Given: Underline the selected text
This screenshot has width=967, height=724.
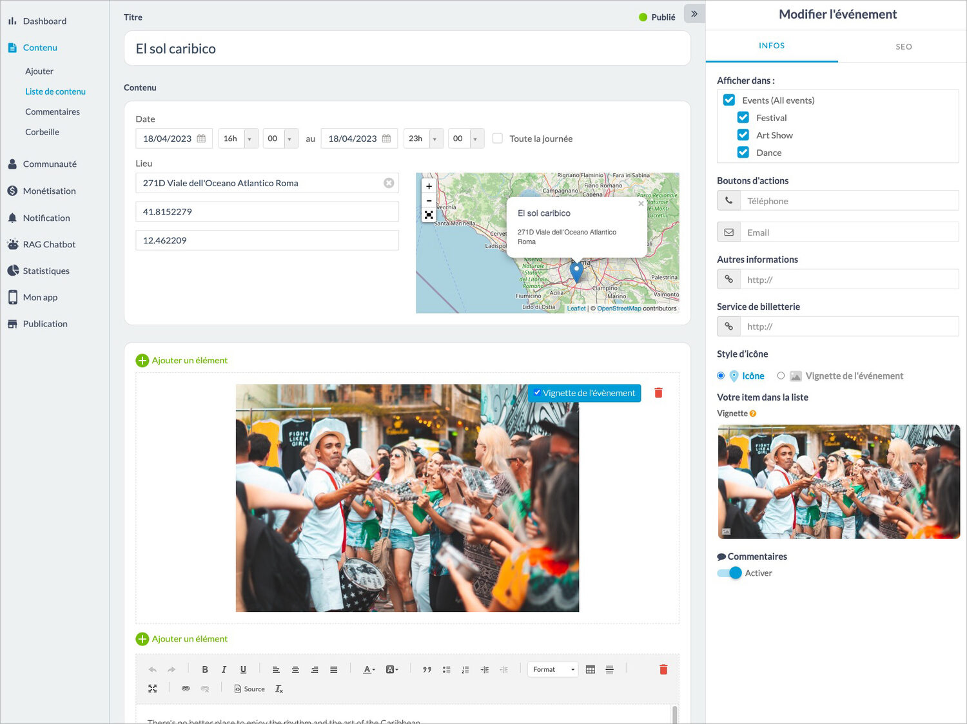Looking at the screenshot, I should pyautogui.click(x=243, y=670).
